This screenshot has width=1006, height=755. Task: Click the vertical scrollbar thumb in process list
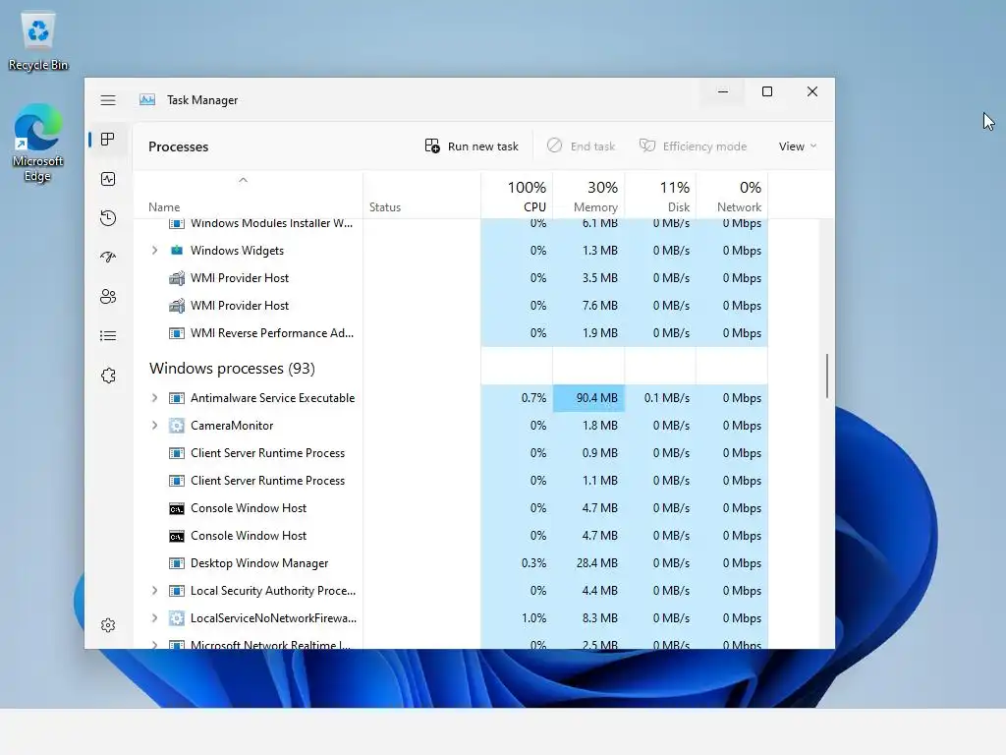coord(827,376)
